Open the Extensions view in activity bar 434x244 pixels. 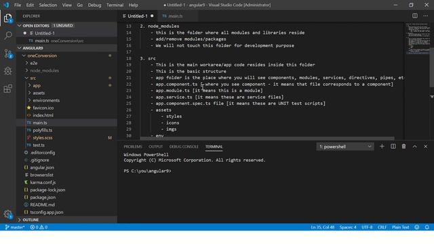point(8,89)
